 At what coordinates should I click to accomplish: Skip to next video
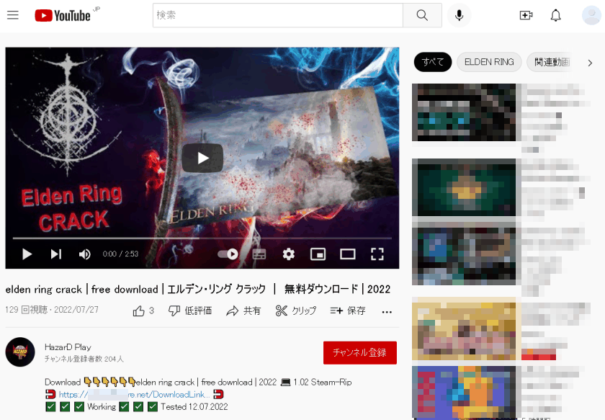click(56, 254)
